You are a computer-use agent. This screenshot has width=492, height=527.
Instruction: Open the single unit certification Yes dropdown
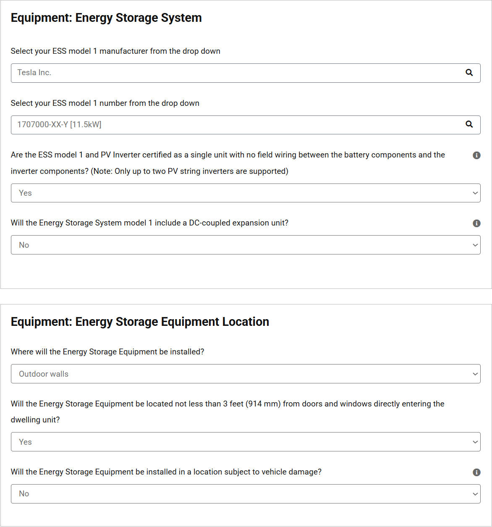coord(246,193)
